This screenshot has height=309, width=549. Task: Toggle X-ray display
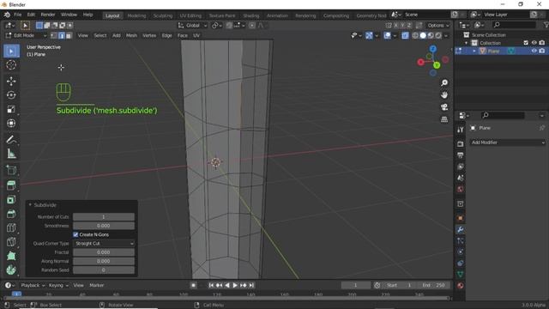[x=405, y=35]
